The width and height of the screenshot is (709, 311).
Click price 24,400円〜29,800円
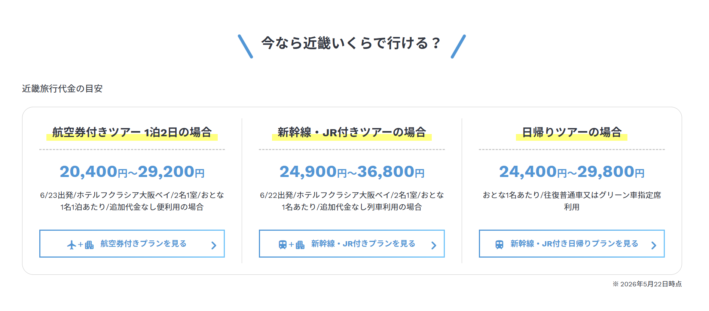572,172
